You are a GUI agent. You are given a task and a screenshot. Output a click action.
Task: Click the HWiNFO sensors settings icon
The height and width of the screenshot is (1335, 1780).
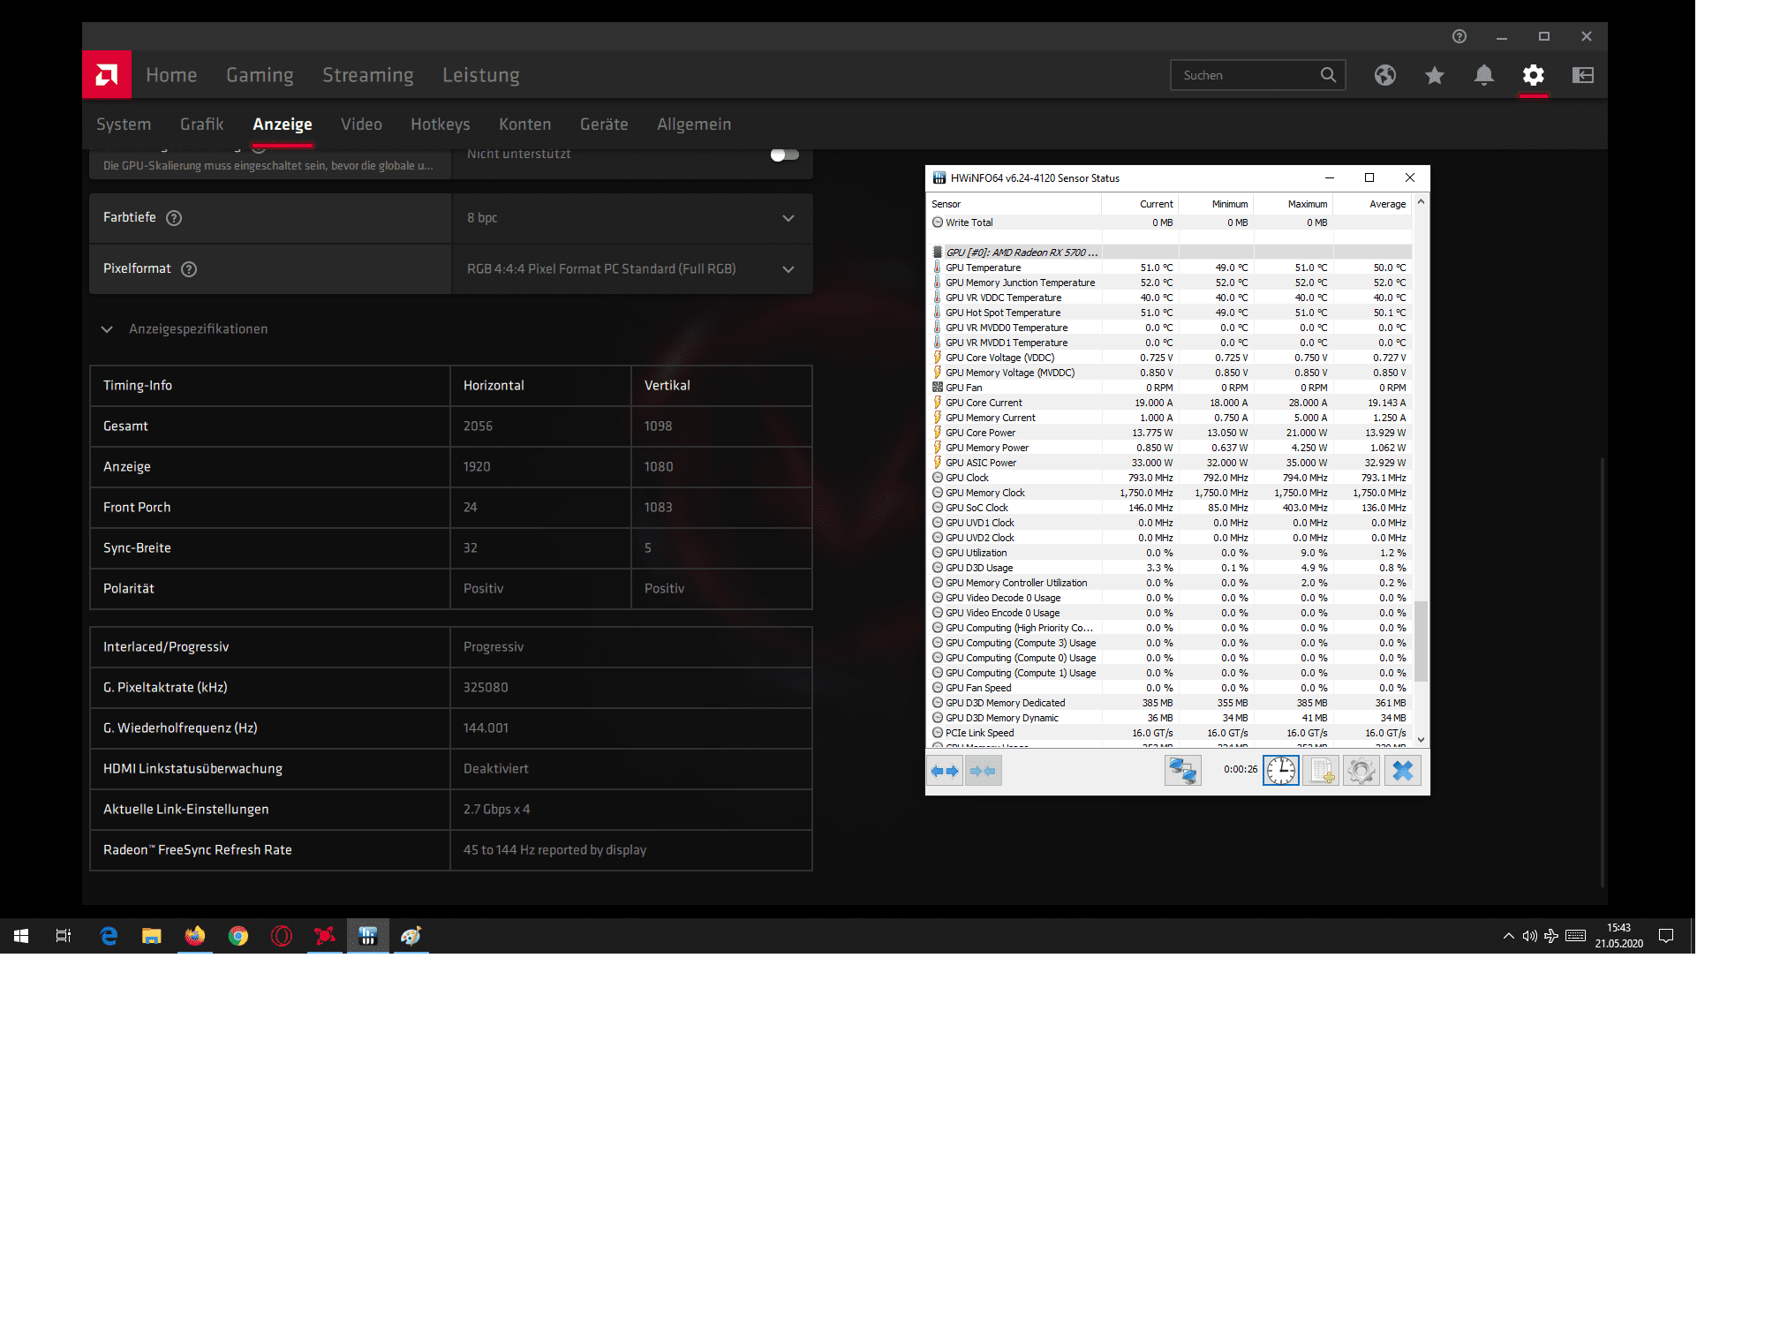[1360, 768]
